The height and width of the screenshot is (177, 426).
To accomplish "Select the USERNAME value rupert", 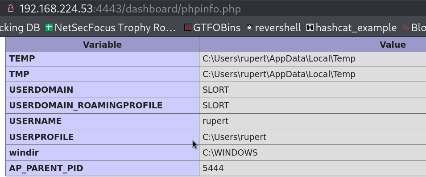I will coord(216,121).
